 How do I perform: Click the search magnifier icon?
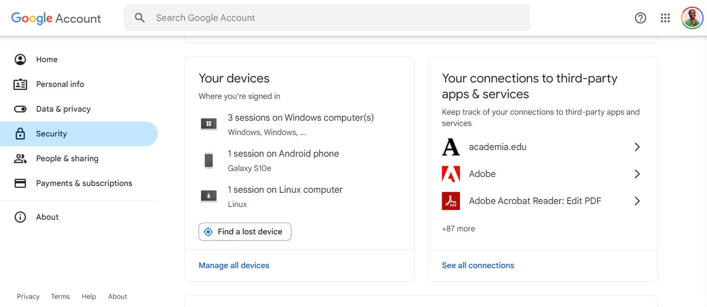[140, 18]
